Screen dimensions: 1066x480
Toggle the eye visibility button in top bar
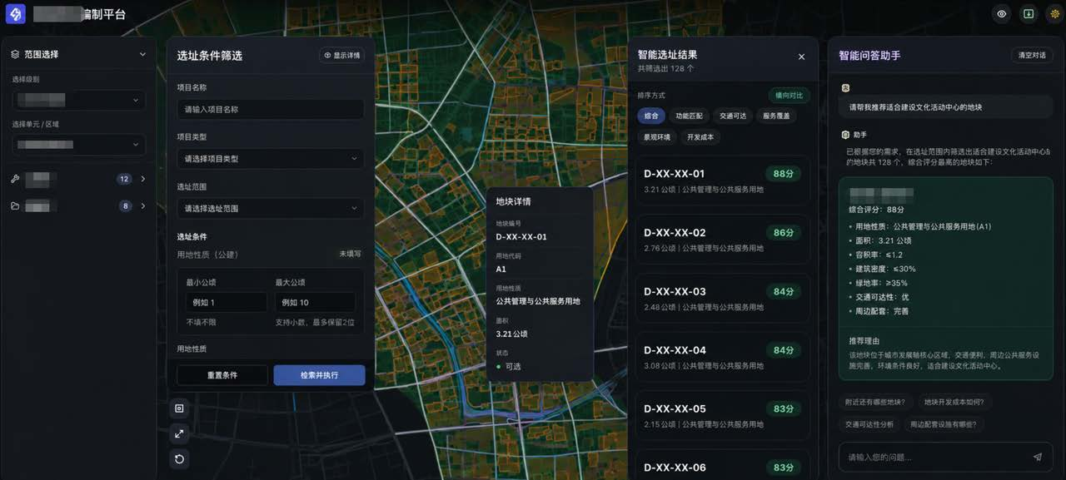(x=1002, y=14)
